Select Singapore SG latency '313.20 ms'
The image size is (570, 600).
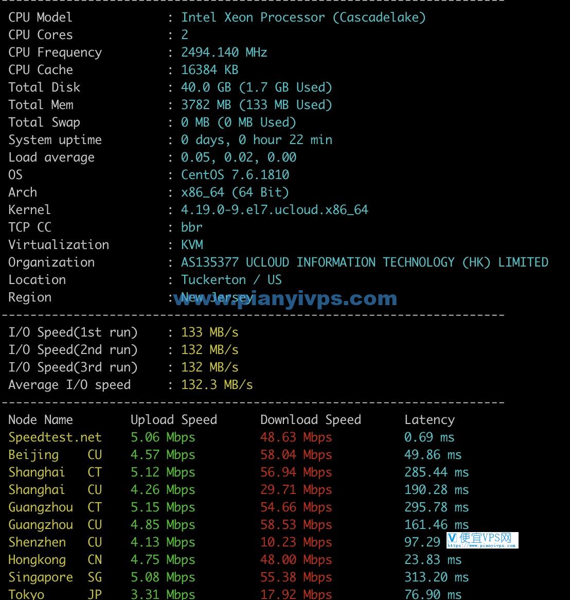(x=436, y=577)
